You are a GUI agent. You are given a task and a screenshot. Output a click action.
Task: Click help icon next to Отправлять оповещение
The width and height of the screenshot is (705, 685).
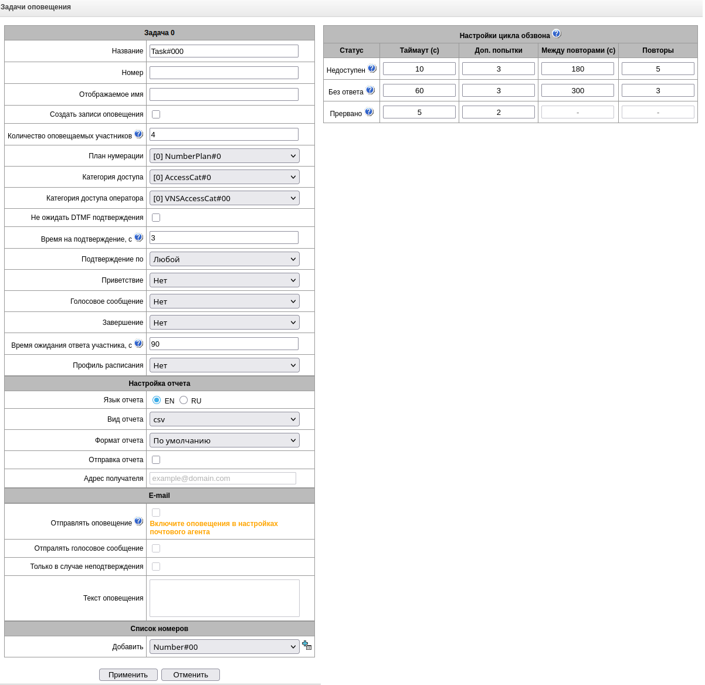tap(138, 521)
